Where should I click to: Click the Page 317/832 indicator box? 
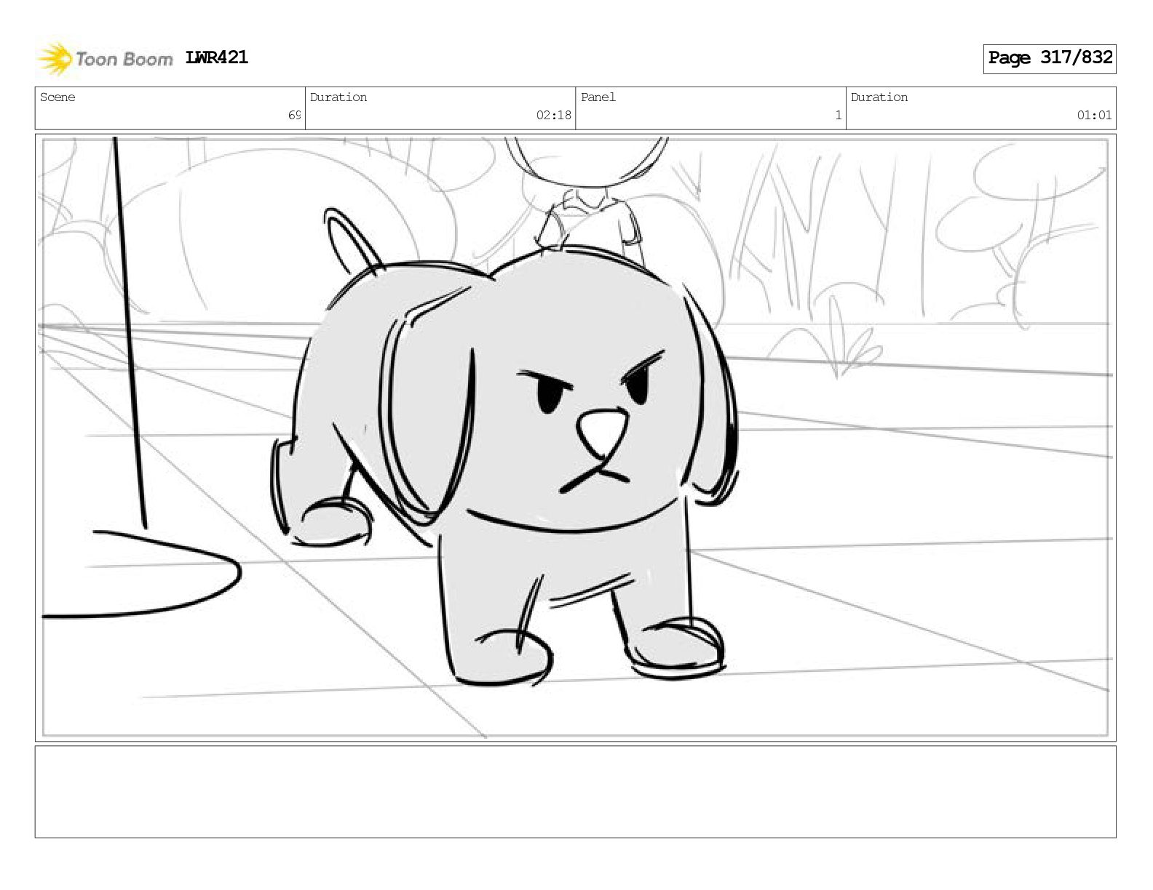coord(1050,58)
